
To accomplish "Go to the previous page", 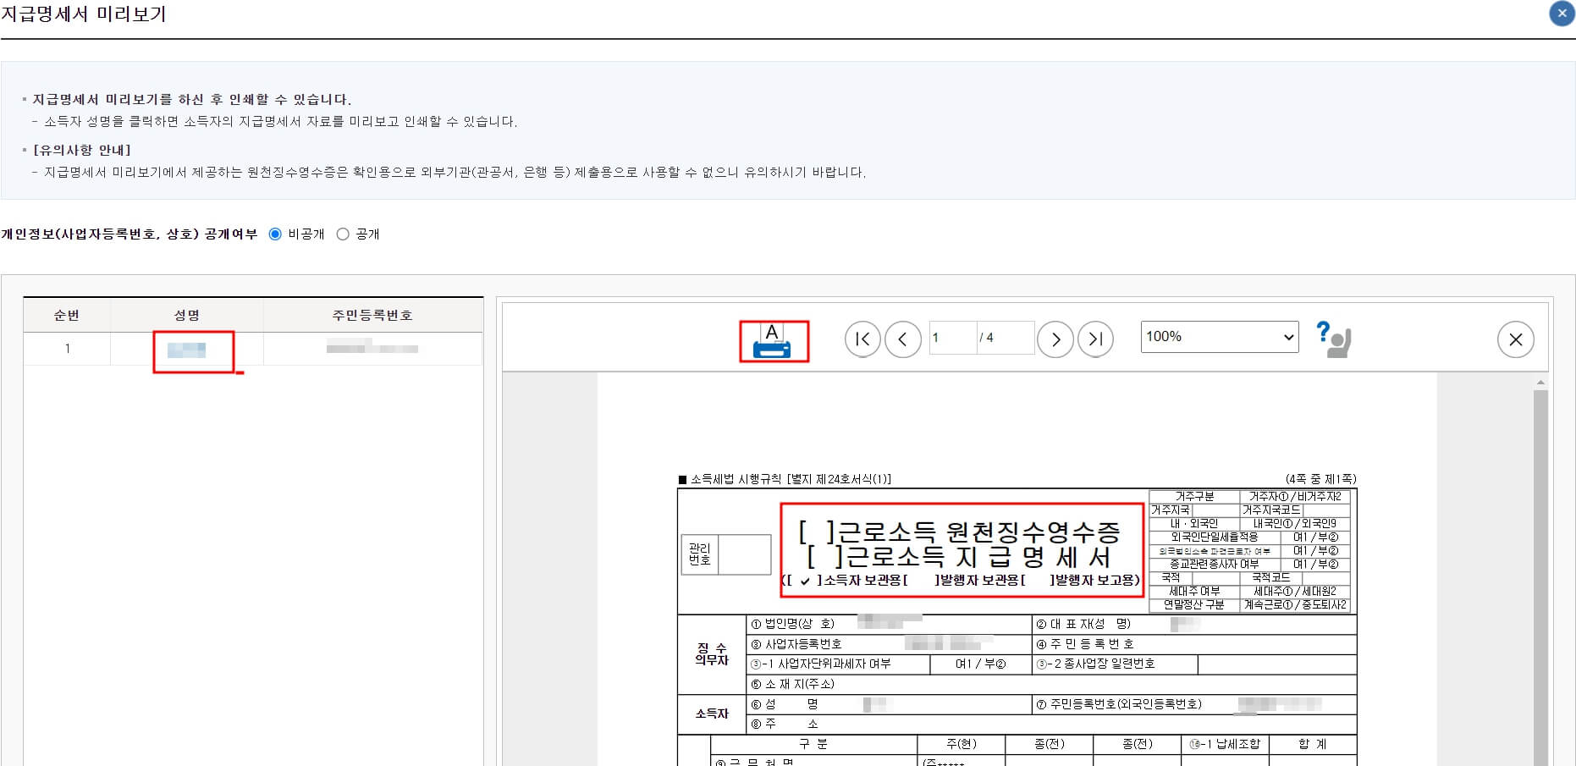I will pos(903,339).
